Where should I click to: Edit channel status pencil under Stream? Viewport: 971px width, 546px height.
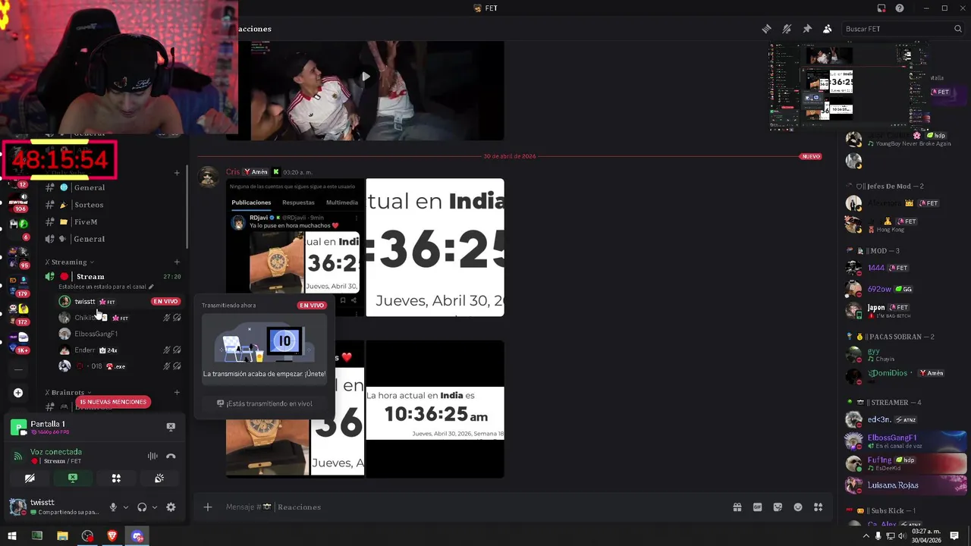[x=151, y=287]
